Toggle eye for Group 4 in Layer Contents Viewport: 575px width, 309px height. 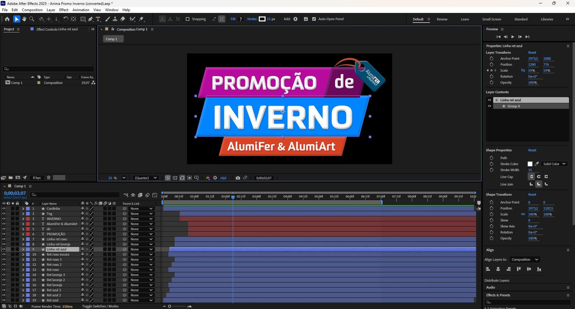pyautogui.click(x=489, y=106)
